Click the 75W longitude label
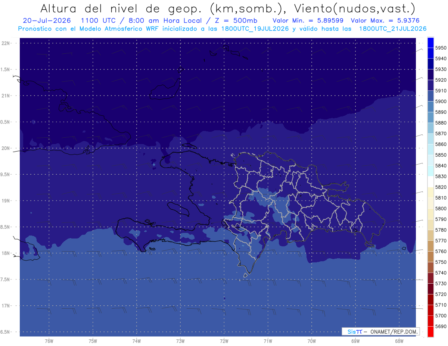Screen dimensions: 448x346 [x=93, y=341]
